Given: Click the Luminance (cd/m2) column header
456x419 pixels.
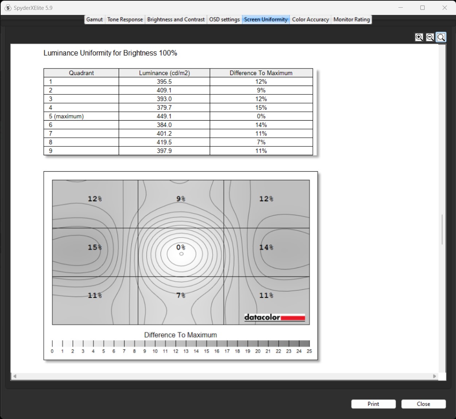Looking at the screenshot, I should pyautogui.click(x=164, y=73).
